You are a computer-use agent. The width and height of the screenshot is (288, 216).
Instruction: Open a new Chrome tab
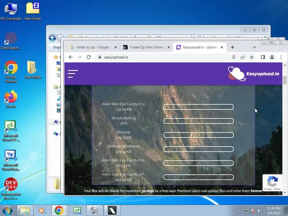tap(233, 47)
